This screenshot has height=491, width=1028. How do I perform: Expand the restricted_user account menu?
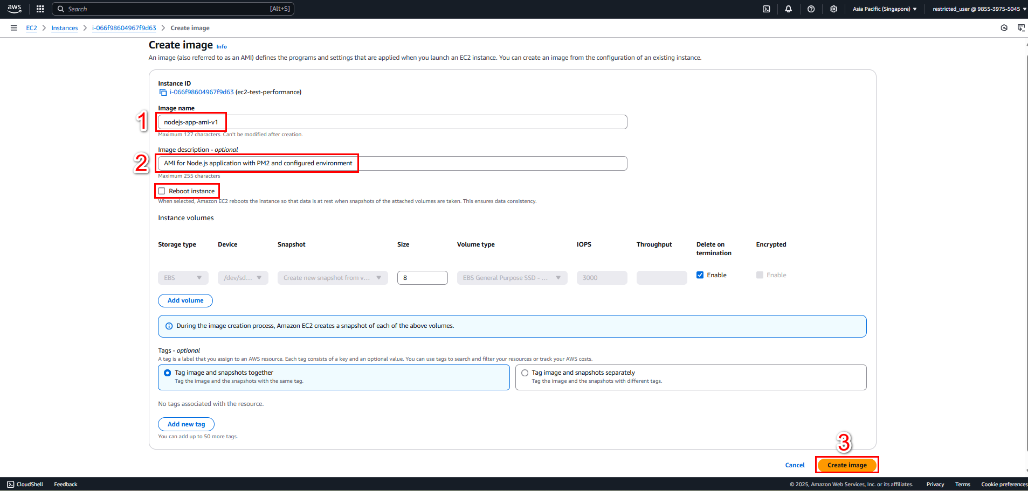tap(979, 9)
